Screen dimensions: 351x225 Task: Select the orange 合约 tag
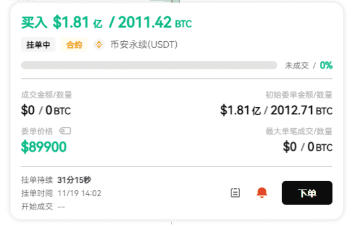point(74,45)
